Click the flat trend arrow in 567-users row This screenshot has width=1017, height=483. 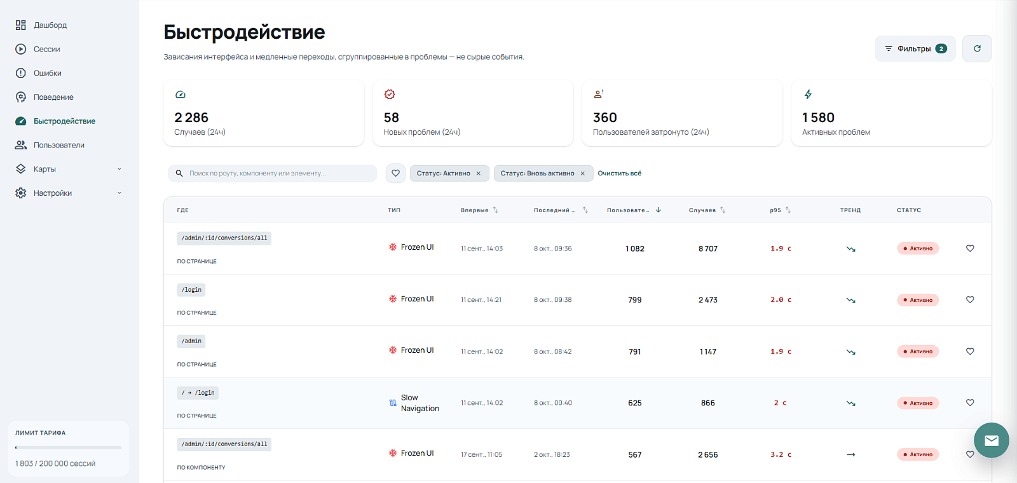tap(850, 454)
